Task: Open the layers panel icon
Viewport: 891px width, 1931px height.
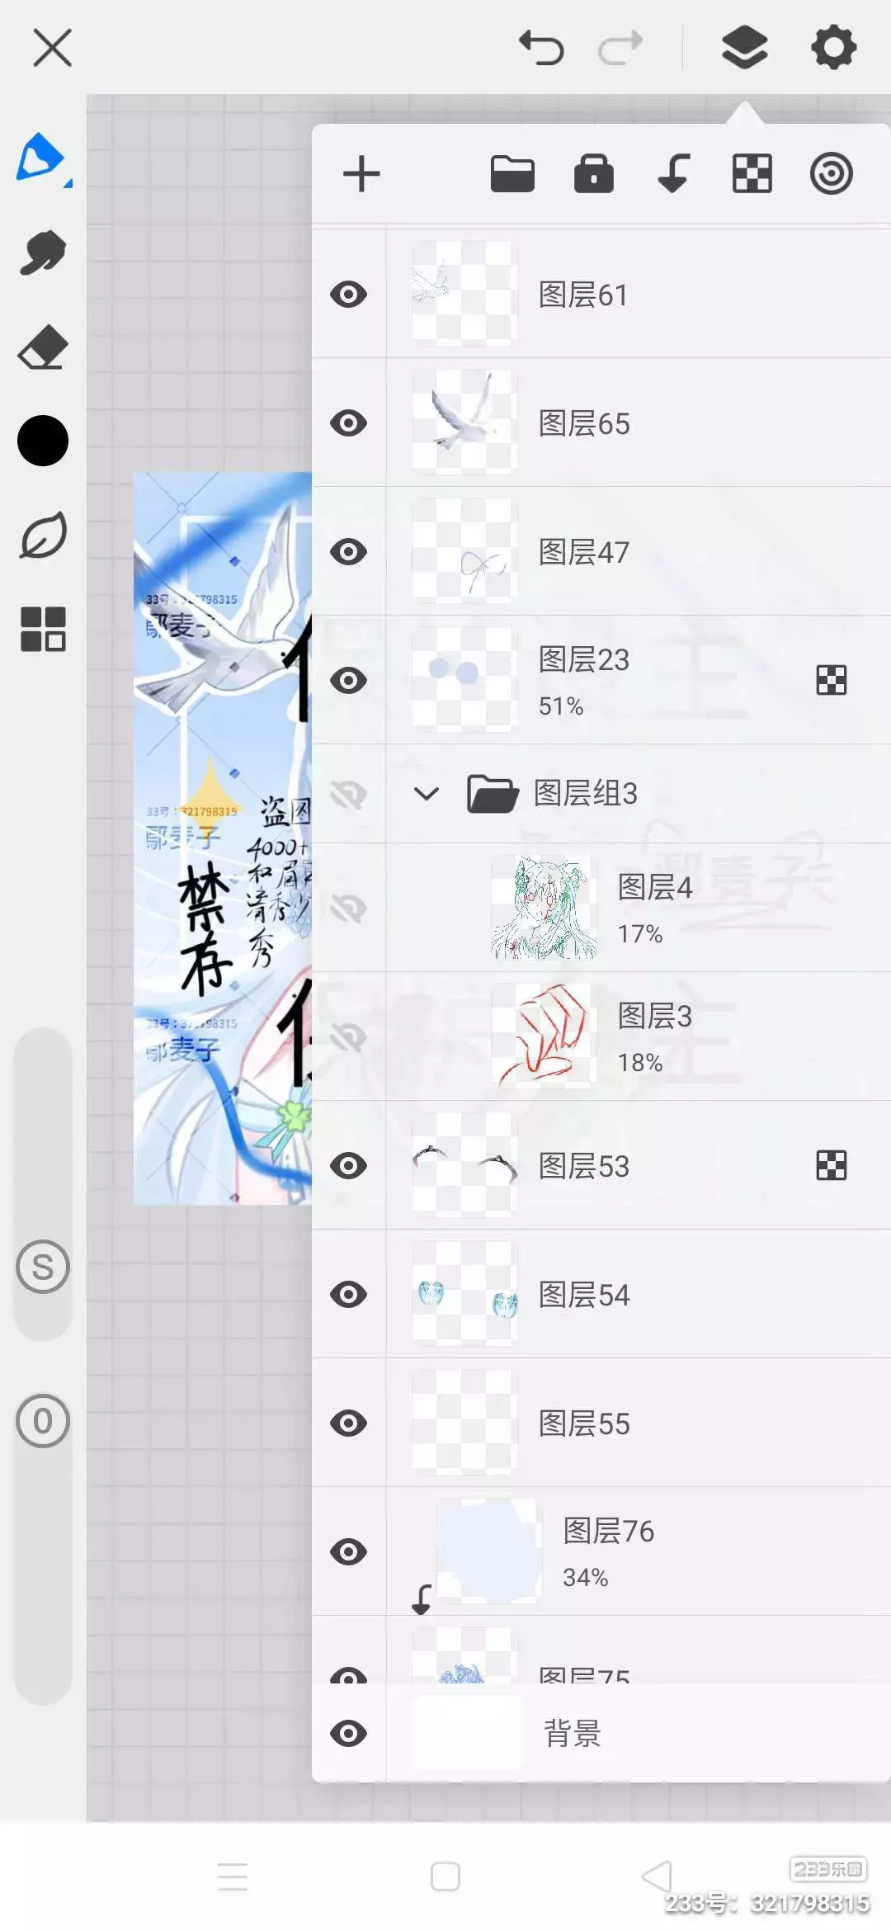Action: 744,47
